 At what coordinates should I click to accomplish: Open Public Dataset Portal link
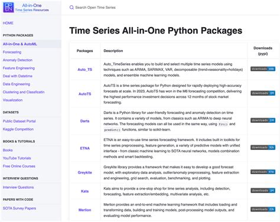click(19, 121)
